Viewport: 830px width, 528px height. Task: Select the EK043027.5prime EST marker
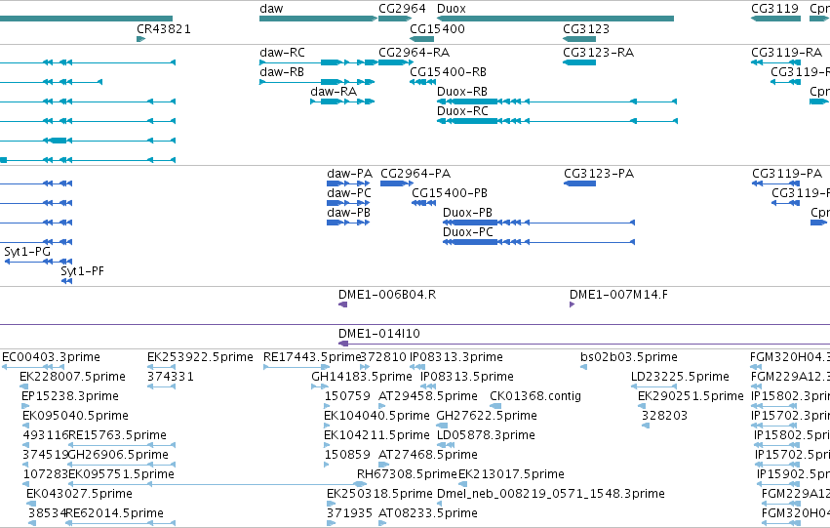(30, 504)
